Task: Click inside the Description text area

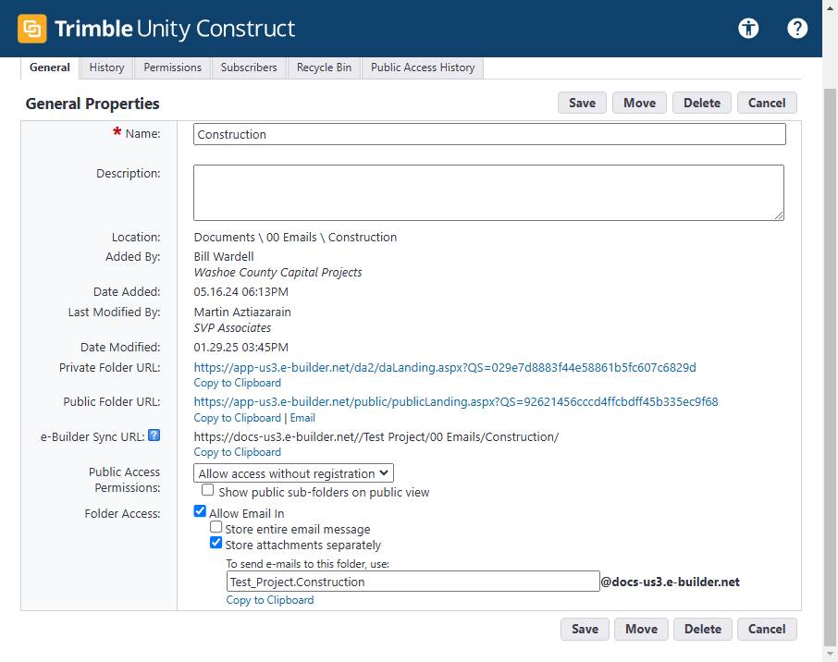Action: pyautogui.click(x=488, y=192)
